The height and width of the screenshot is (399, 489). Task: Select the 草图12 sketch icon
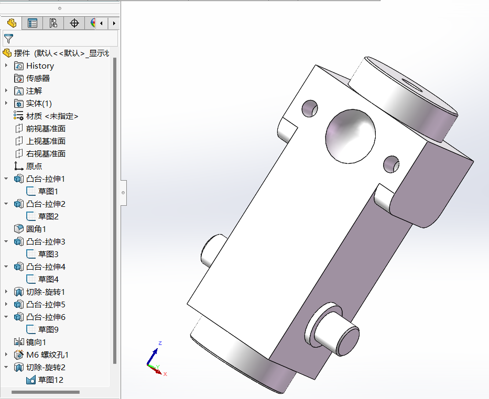tap(31, 380)
